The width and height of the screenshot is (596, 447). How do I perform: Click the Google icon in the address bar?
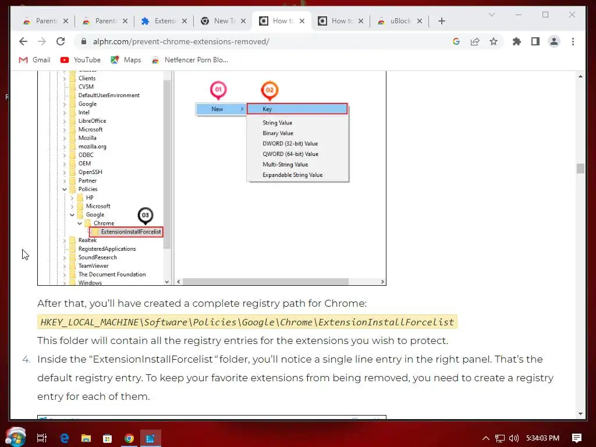coord(456,41)
